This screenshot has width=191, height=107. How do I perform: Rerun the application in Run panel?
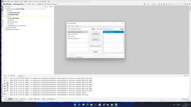(5, 78)
